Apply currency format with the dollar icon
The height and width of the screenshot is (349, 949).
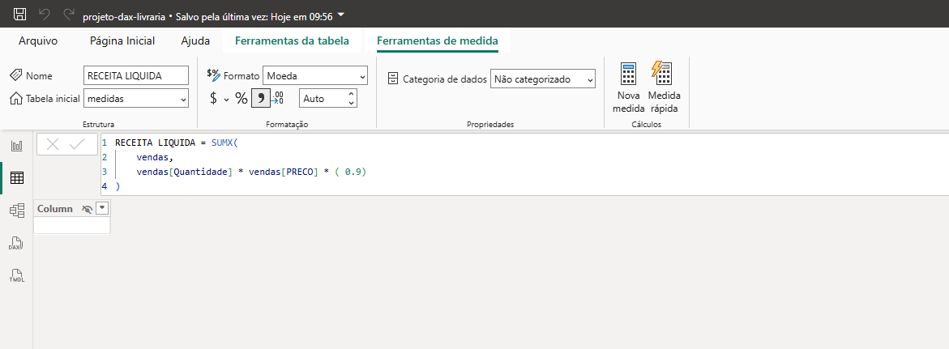click(214, 98)
